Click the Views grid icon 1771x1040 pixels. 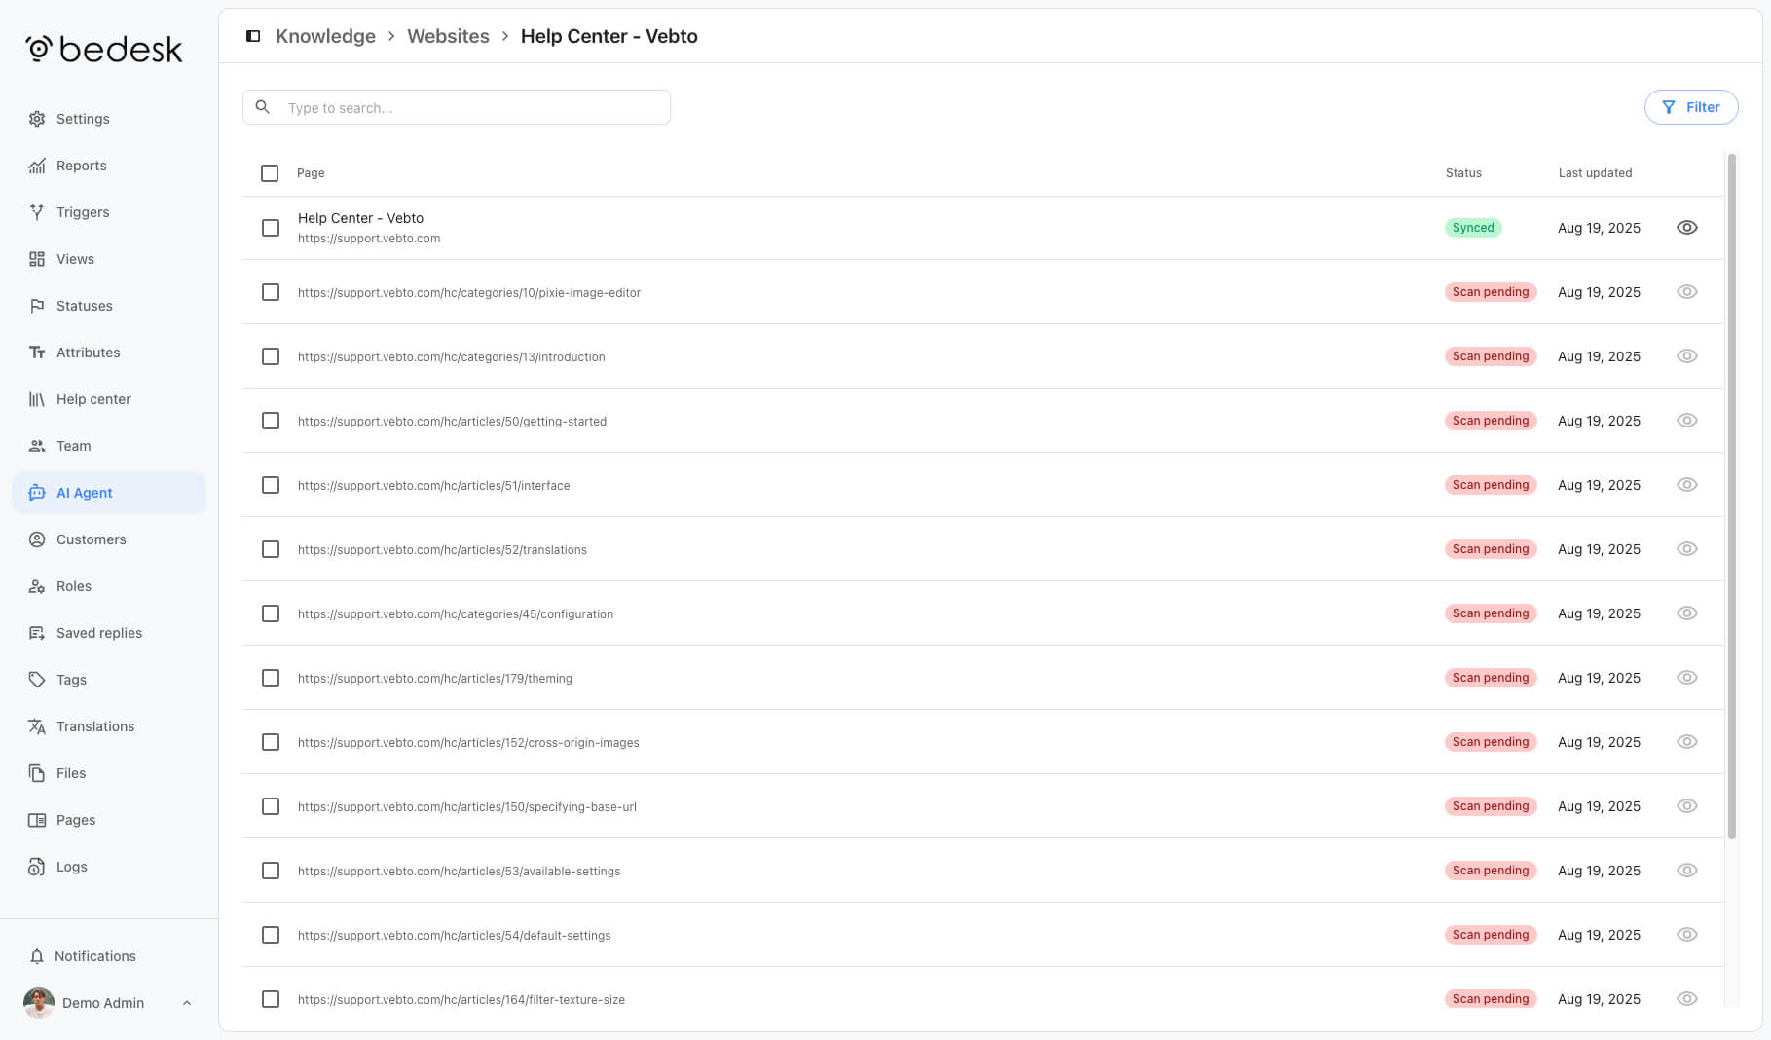[x=37, y=259]
